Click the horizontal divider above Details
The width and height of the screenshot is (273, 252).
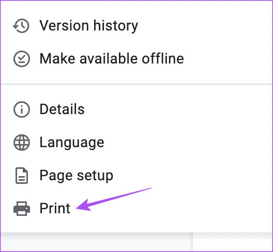(x=136, y=84)
